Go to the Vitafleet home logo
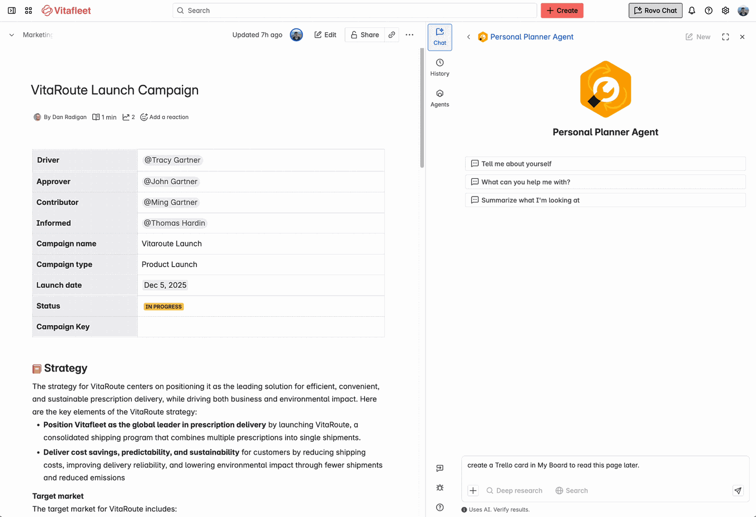Viewport: 756px width, 517px height. 66,11
